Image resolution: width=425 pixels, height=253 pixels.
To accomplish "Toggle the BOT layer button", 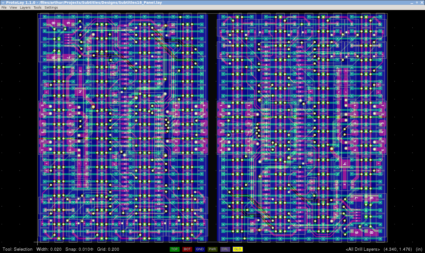I will (187, 249).
